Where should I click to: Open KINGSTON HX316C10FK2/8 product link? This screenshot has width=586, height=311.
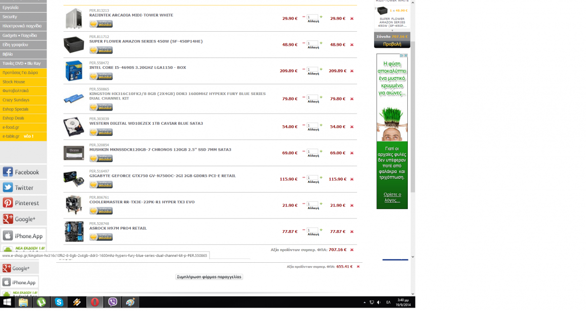(177, 96)
